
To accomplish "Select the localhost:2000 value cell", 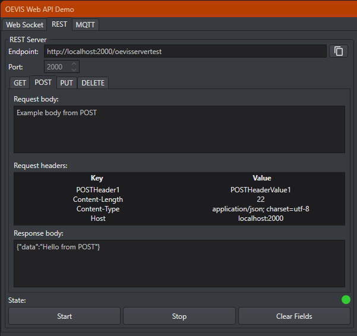I will [261, 218].
